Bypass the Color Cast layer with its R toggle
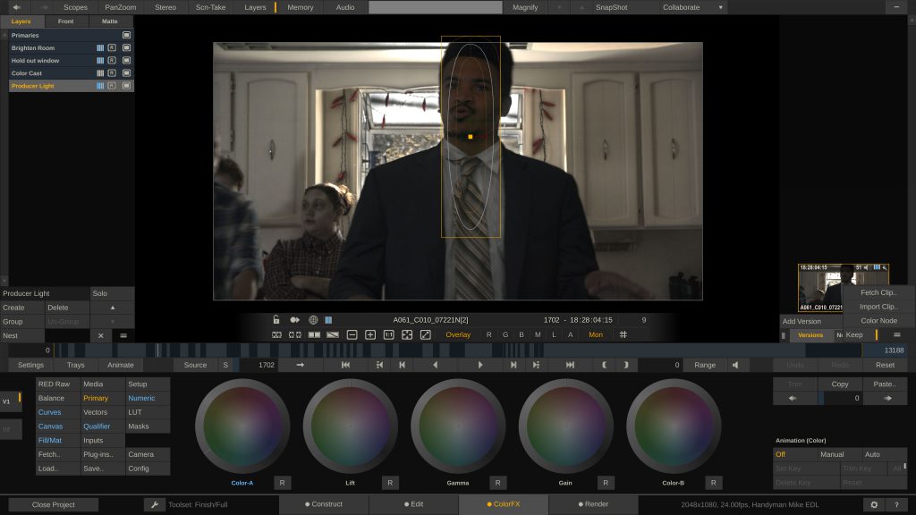The width and height of the screenshot is (916, 515). (x=113, y=73)
